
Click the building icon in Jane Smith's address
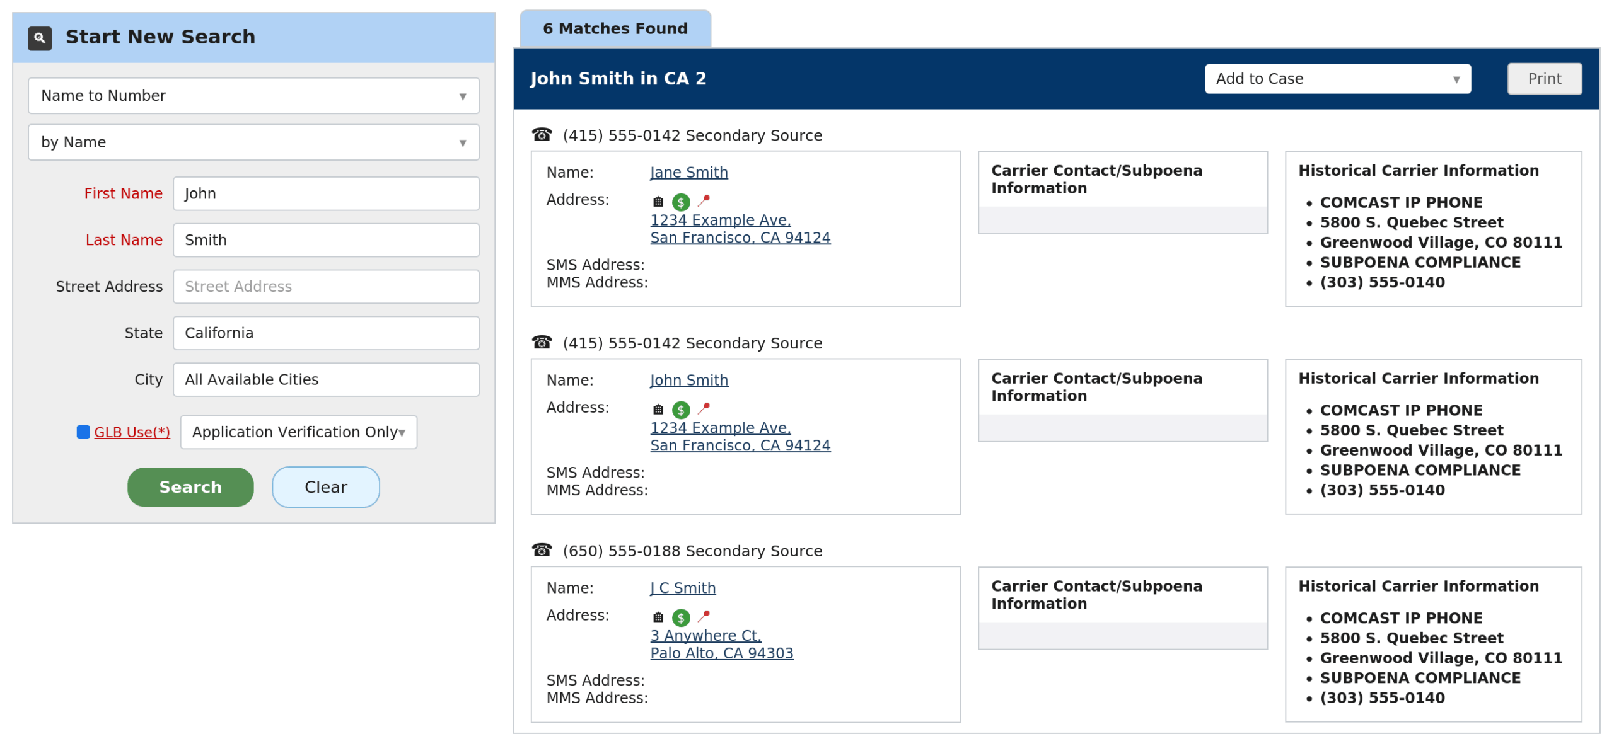(x=658, y=201)
